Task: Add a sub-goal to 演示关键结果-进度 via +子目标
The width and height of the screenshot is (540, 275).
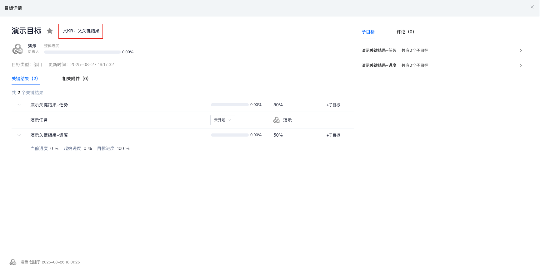Action: (333, 135)
